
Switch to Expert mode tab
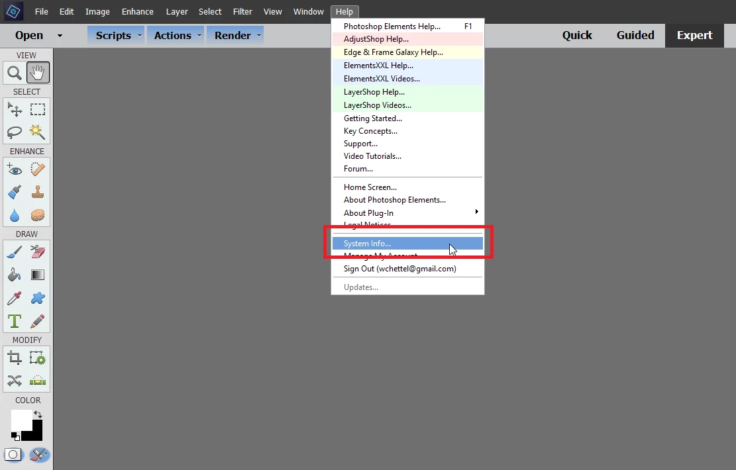(694, 35)
